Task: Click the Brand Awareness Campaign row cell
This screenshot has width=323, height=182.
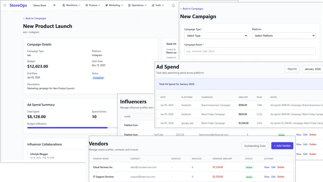Action: tap(216, 105)
